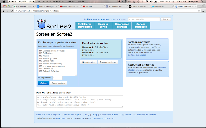Screen dimensions: 206x128
Task: Open the Marcadores menu
Action: 59,1
